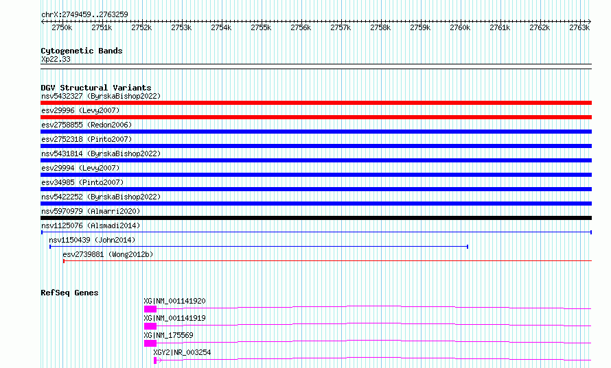
Task: Open the XG|NM_175569 gene label
Action: click(x=168, y=335)
